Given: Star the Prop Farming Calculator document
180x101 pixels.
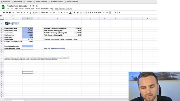Looking at the screenshot, I should tap(30, 6).
